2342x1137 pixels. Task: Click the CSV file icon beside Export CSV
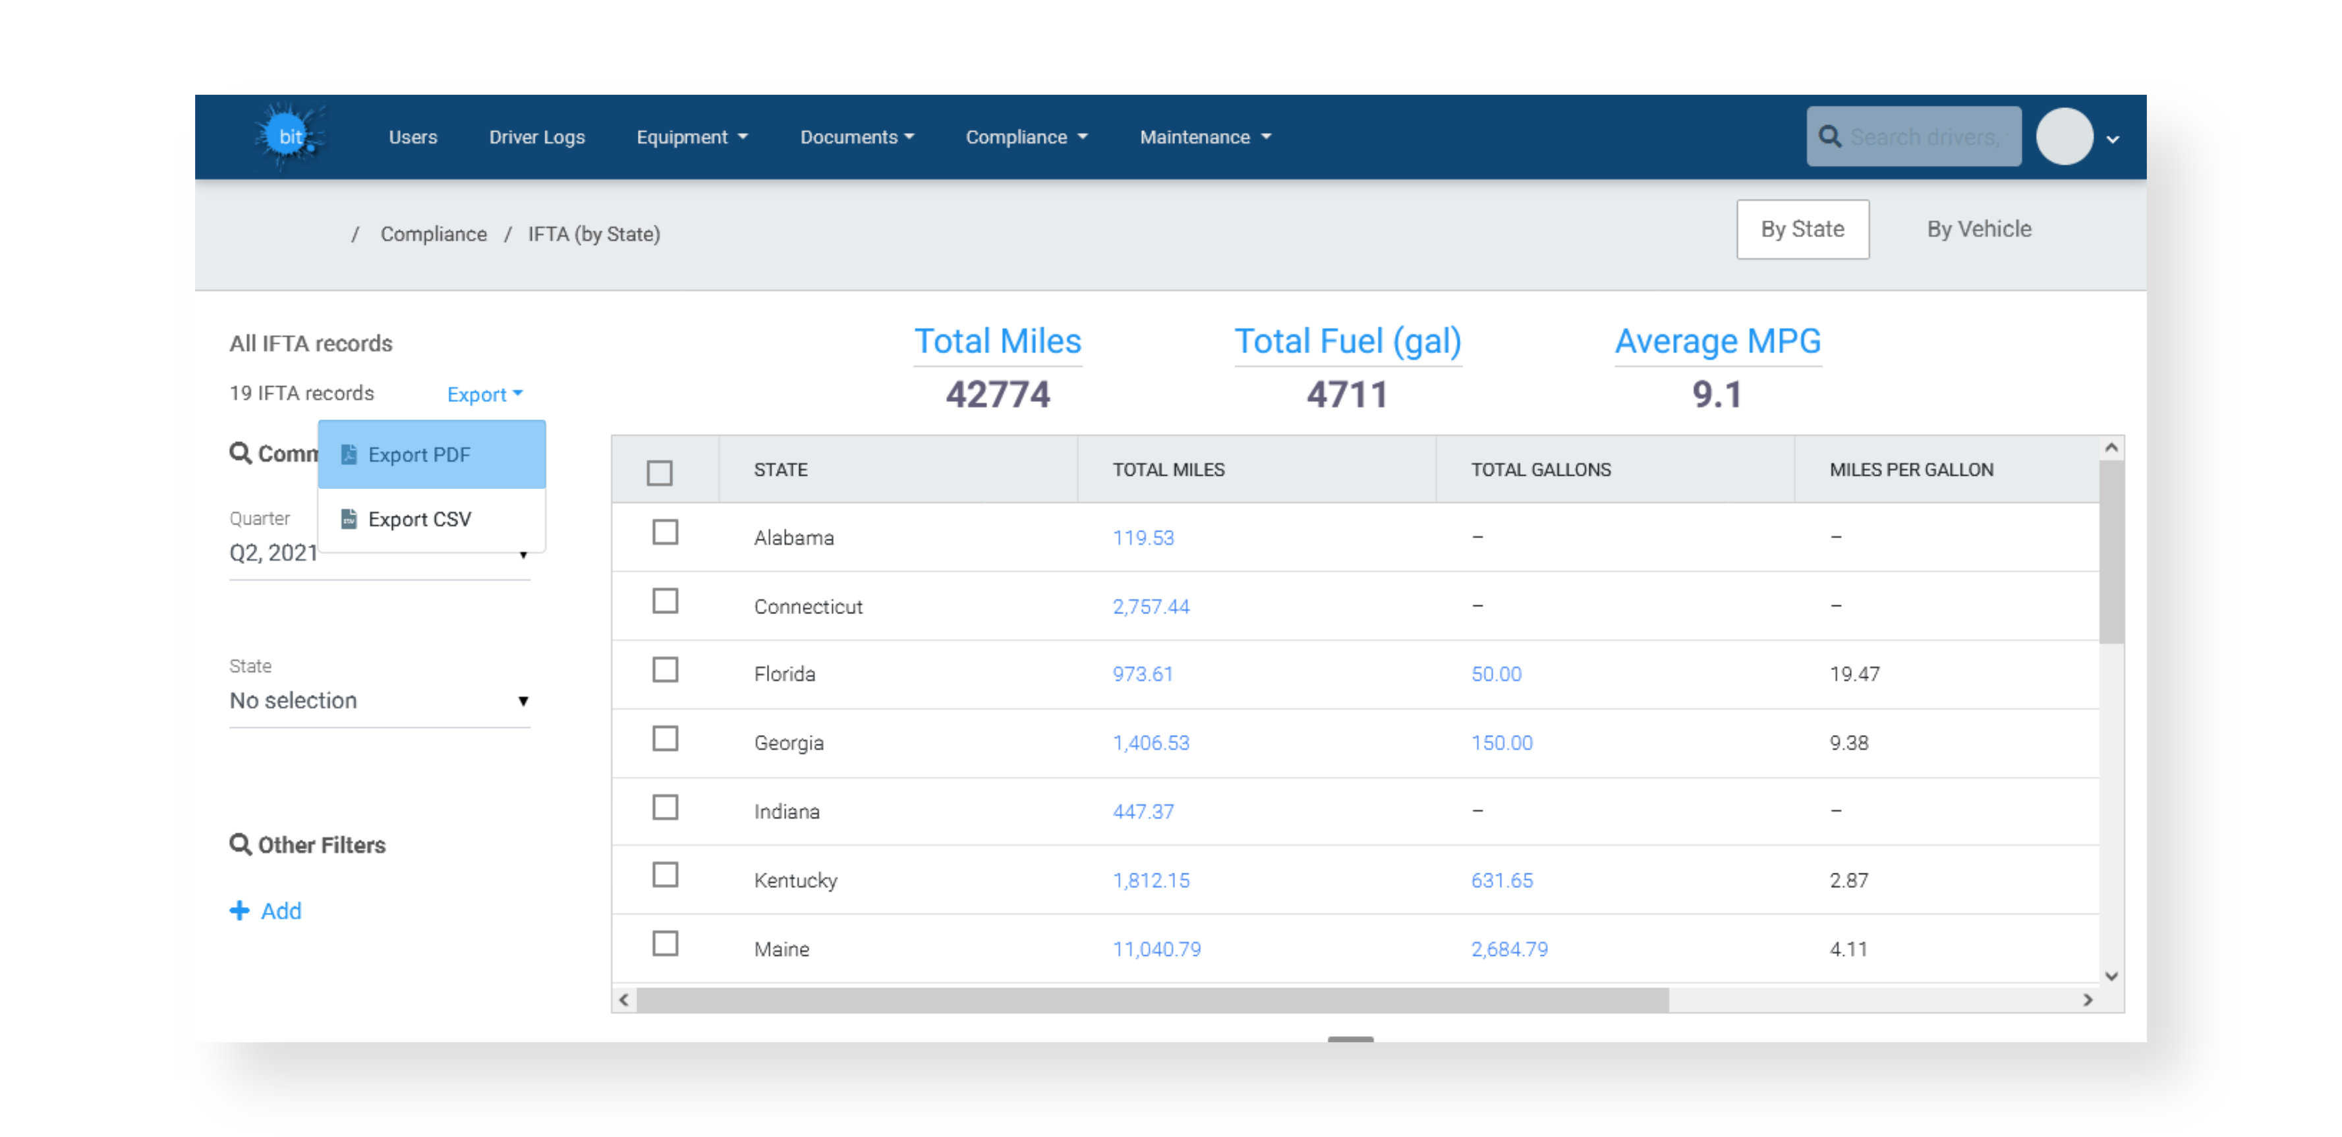click(348, 519)
